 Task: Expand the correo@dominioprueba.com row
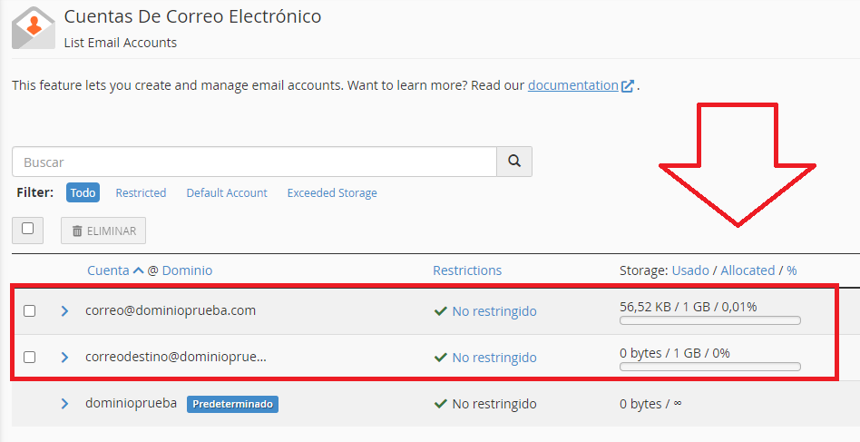64,311
